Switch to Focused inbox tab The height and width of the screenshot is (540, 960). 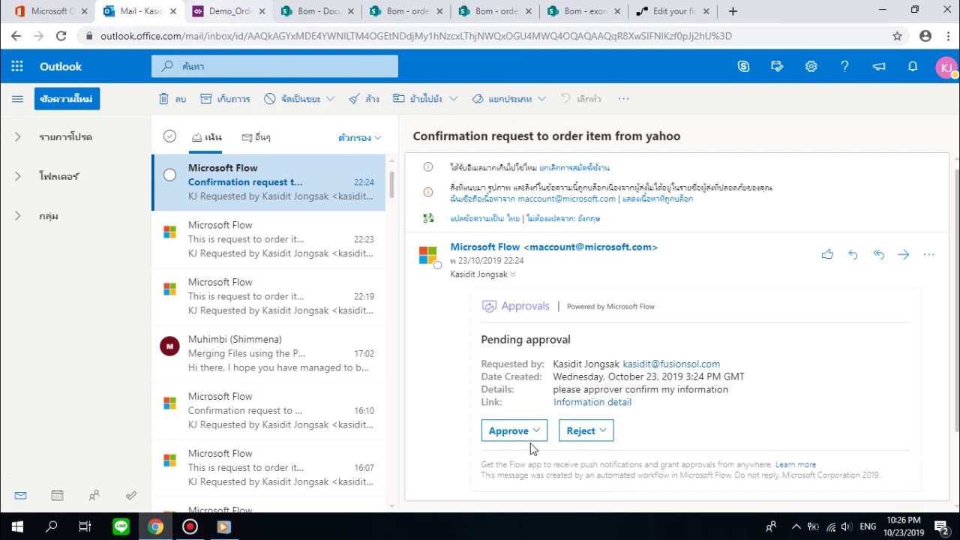click(207, 137)
